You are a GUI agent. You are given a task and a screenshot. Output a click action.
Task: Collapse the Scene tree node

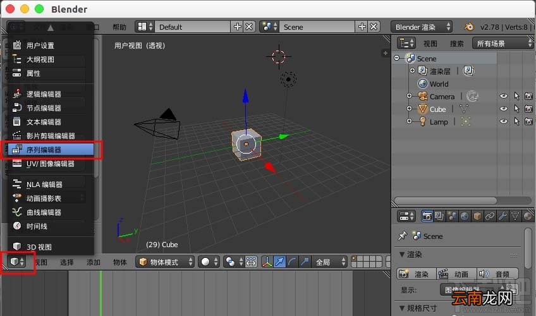tap(396, 58)
